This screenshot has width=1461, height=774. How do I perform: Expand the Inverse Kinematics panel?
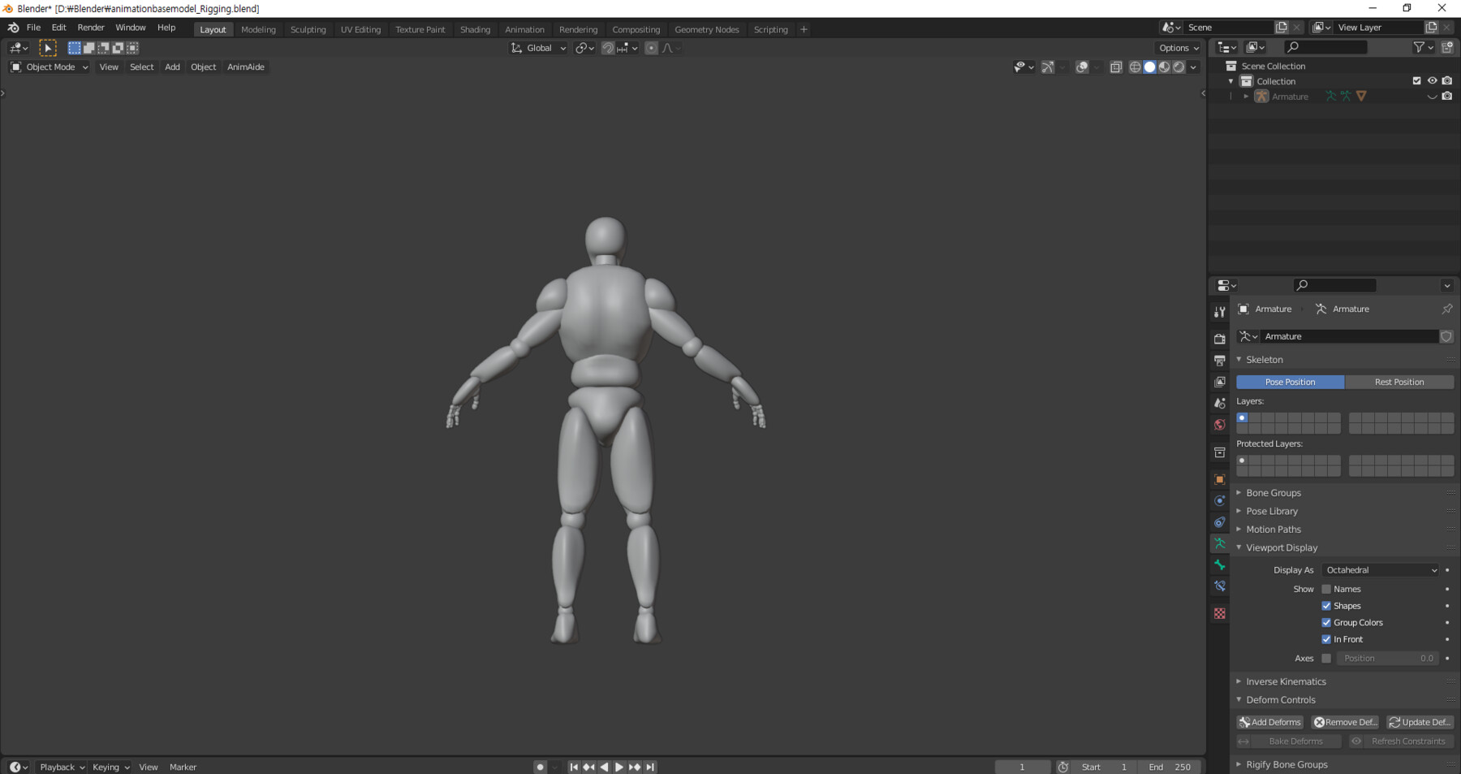(1285, 681)
